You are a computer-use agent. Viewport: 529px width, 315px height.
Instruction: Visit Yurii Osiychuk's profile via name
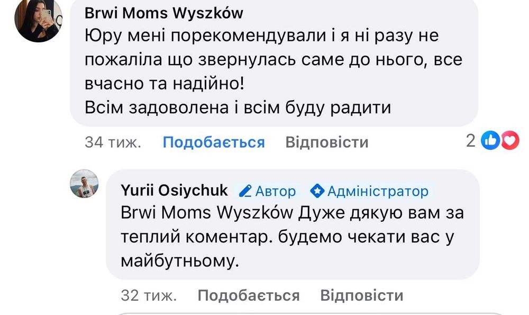coord(175,191)
